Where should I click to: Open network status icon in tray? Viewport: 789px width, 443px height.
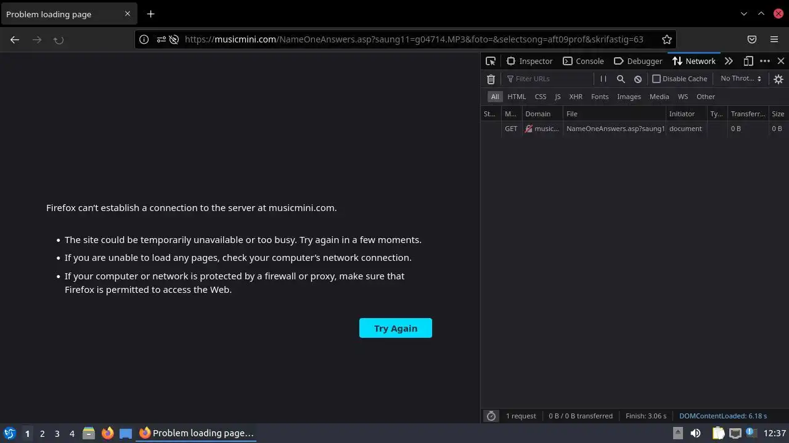pos(735,433)
